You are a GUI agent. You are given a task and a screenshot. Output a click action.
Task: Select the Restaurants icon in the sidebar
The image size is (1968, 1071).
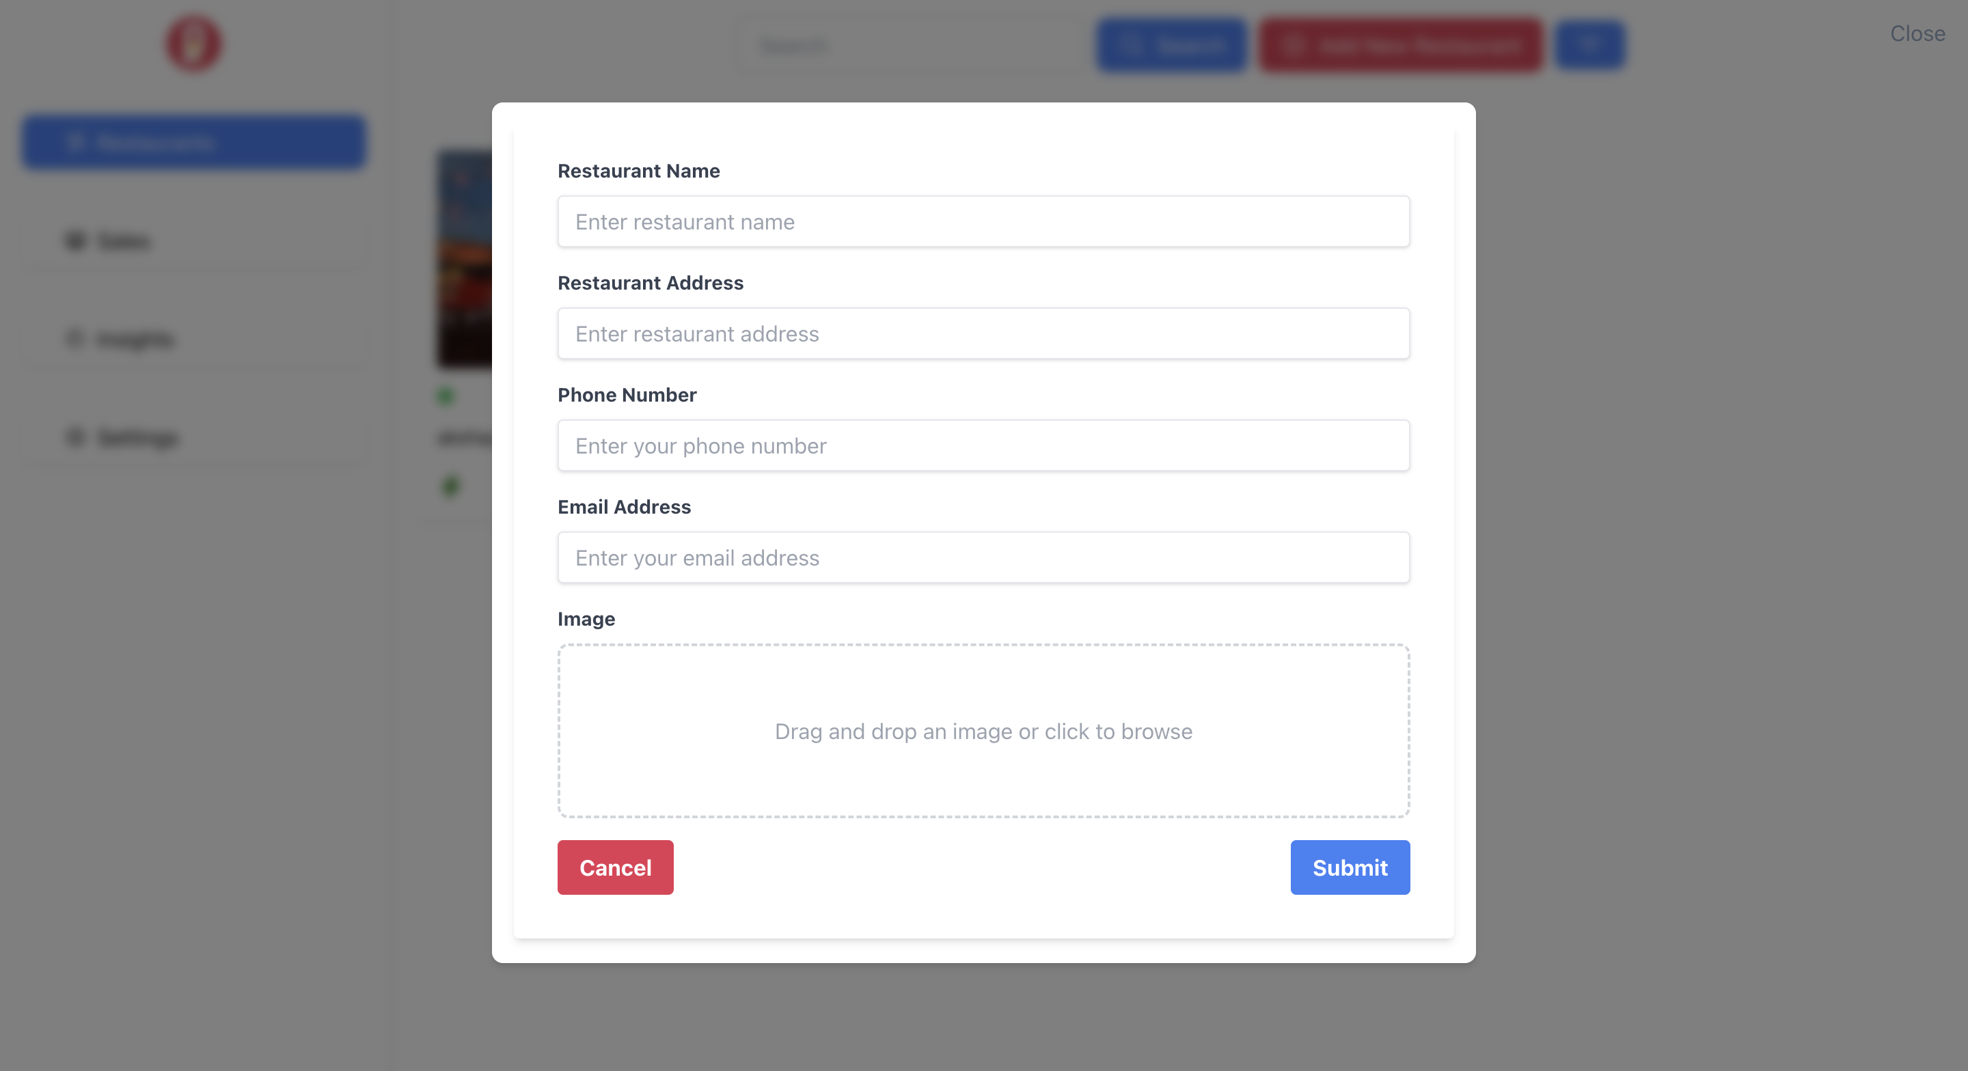[x=76, y=142]
